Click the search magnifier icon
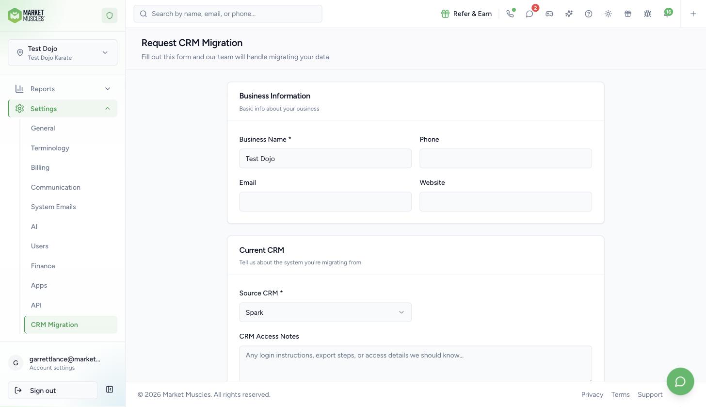This screenshot has width=706, height=407. pos(144,14)
